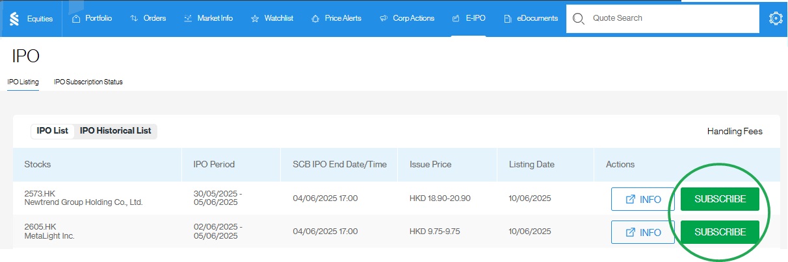Click INFO for MetaLight Inc.

tap(643, 232)
